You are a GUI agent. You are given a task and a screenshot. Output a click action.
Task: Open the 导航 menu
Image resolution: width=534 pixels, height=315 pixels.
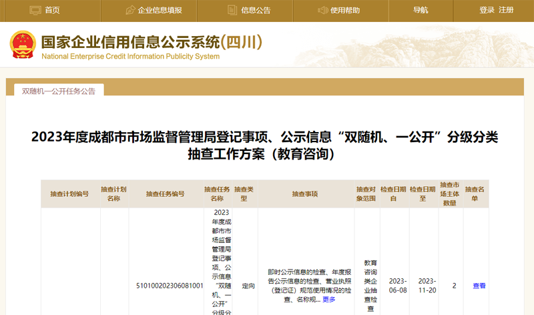pos(421,10)
